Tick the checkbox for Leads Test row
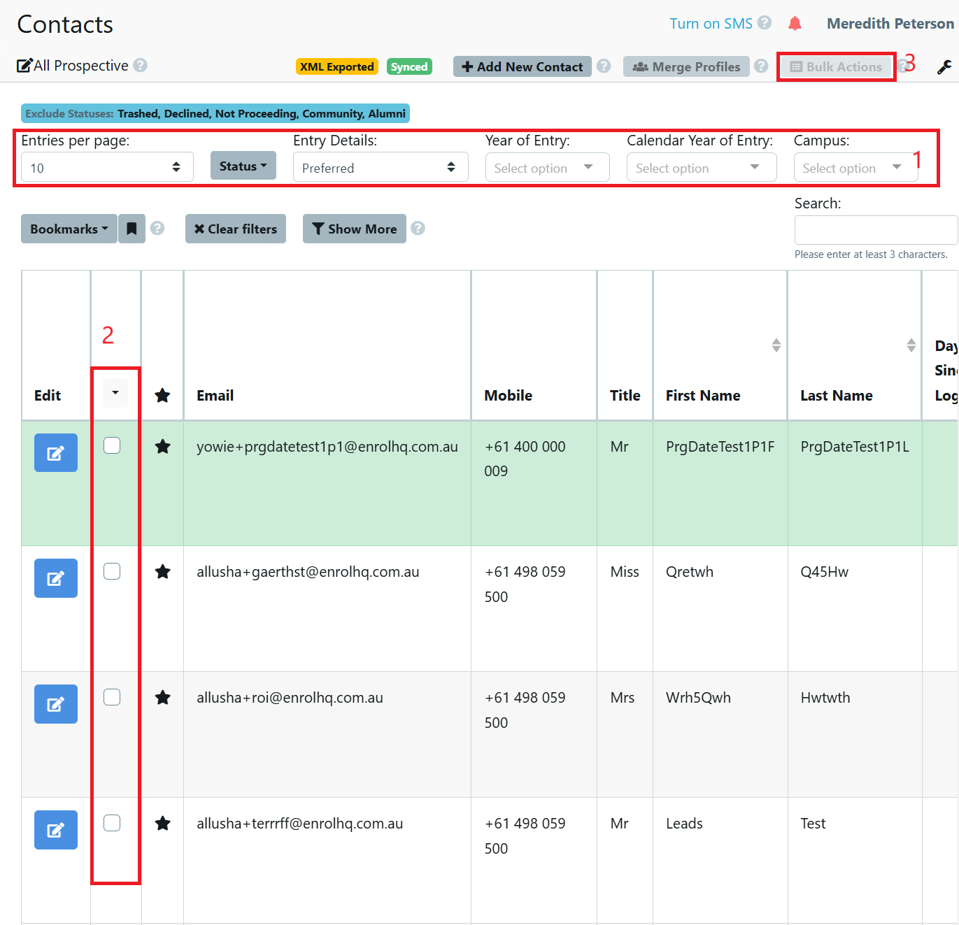The image size is (959, 925). coord(112,823)
